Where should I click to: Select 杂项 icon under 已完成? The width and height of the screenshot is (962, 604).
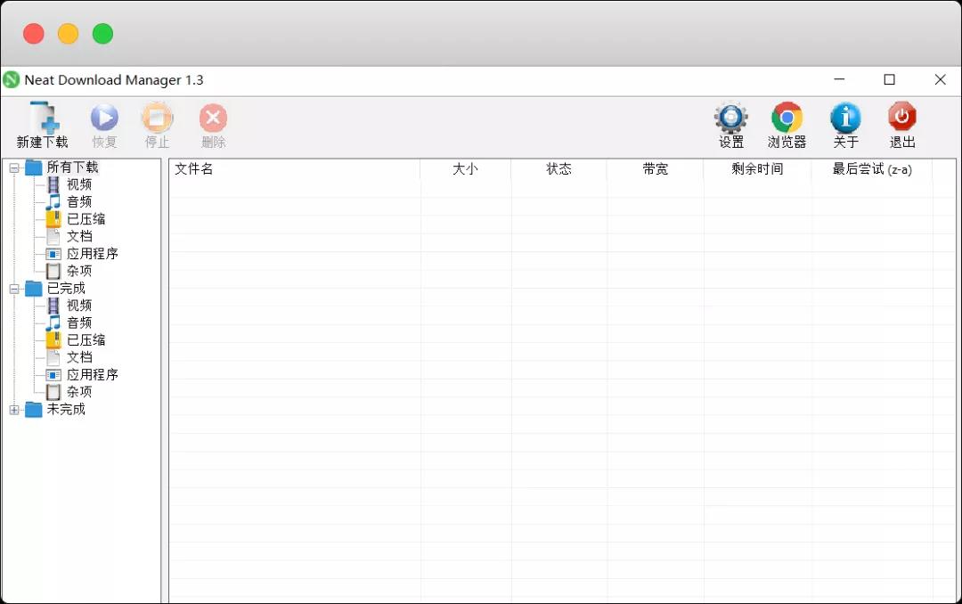[53, 392]
